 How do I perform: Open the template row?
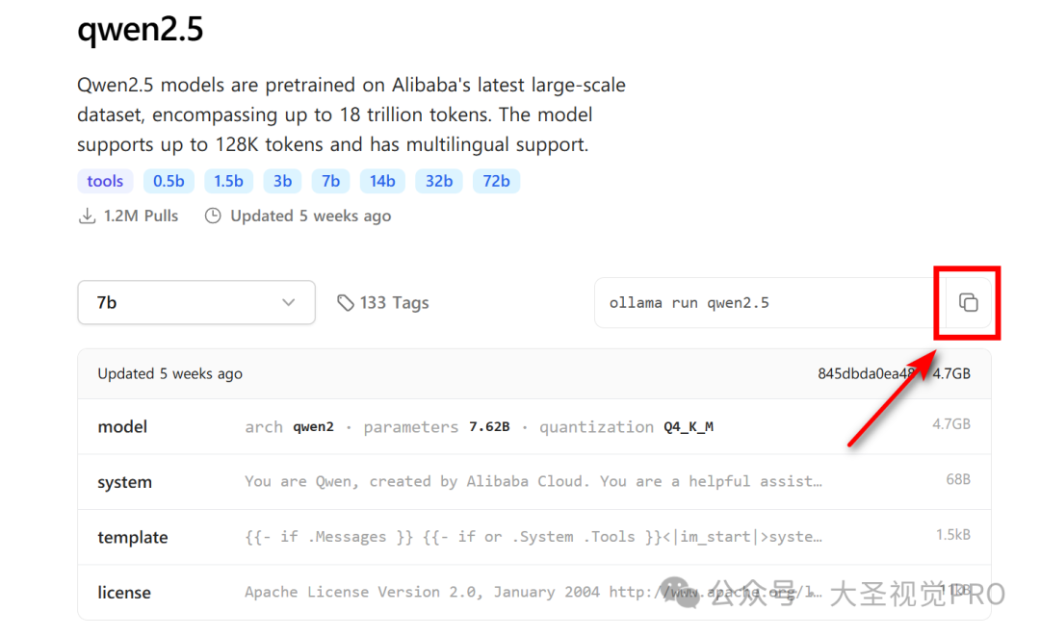(533, 537)
